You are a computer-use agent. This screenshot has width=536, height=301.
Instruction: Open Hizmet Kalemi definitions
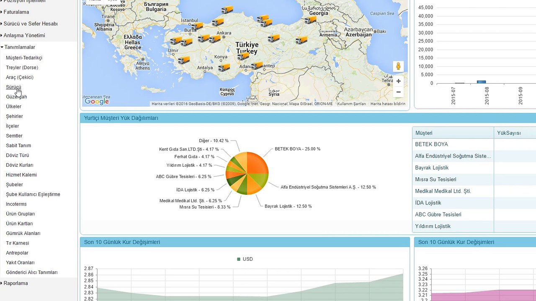click(21, 175)
